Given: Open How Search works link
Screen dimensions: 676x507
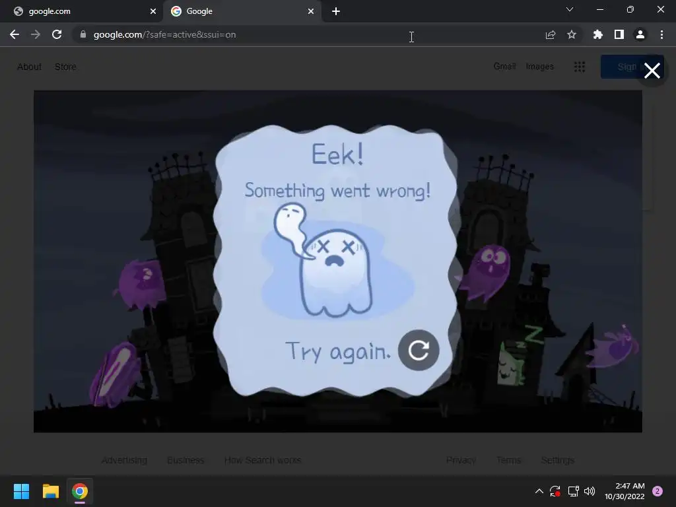Looking at the screenshot, I should coord(263,460).
